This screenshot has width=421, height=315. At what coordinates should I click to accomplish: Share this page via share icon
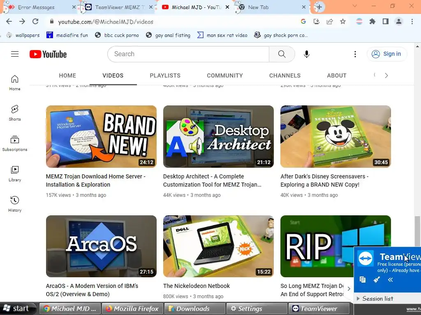tap(330, 22)
